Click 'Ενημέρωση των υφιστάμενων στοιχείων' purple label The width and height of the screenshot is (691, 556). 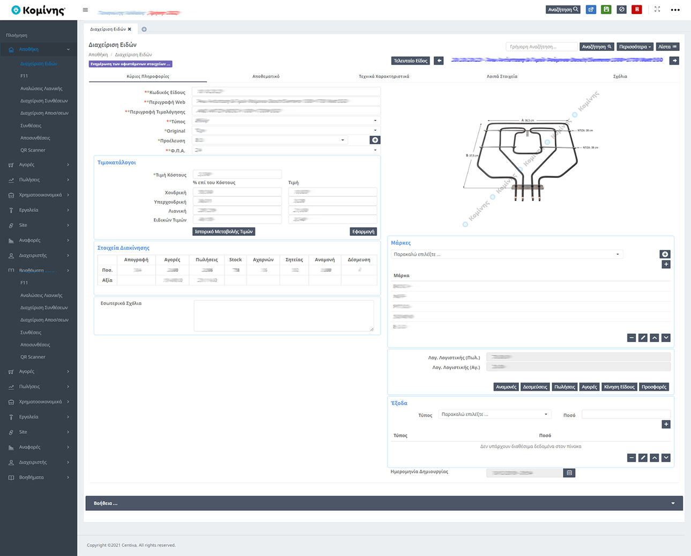(130, 64)
